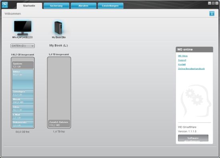Click the '64,4 GB frei' text

tap(22, 132)
